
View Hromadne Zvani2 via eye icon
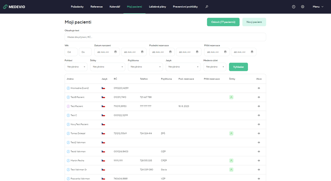tap(259, 88)
